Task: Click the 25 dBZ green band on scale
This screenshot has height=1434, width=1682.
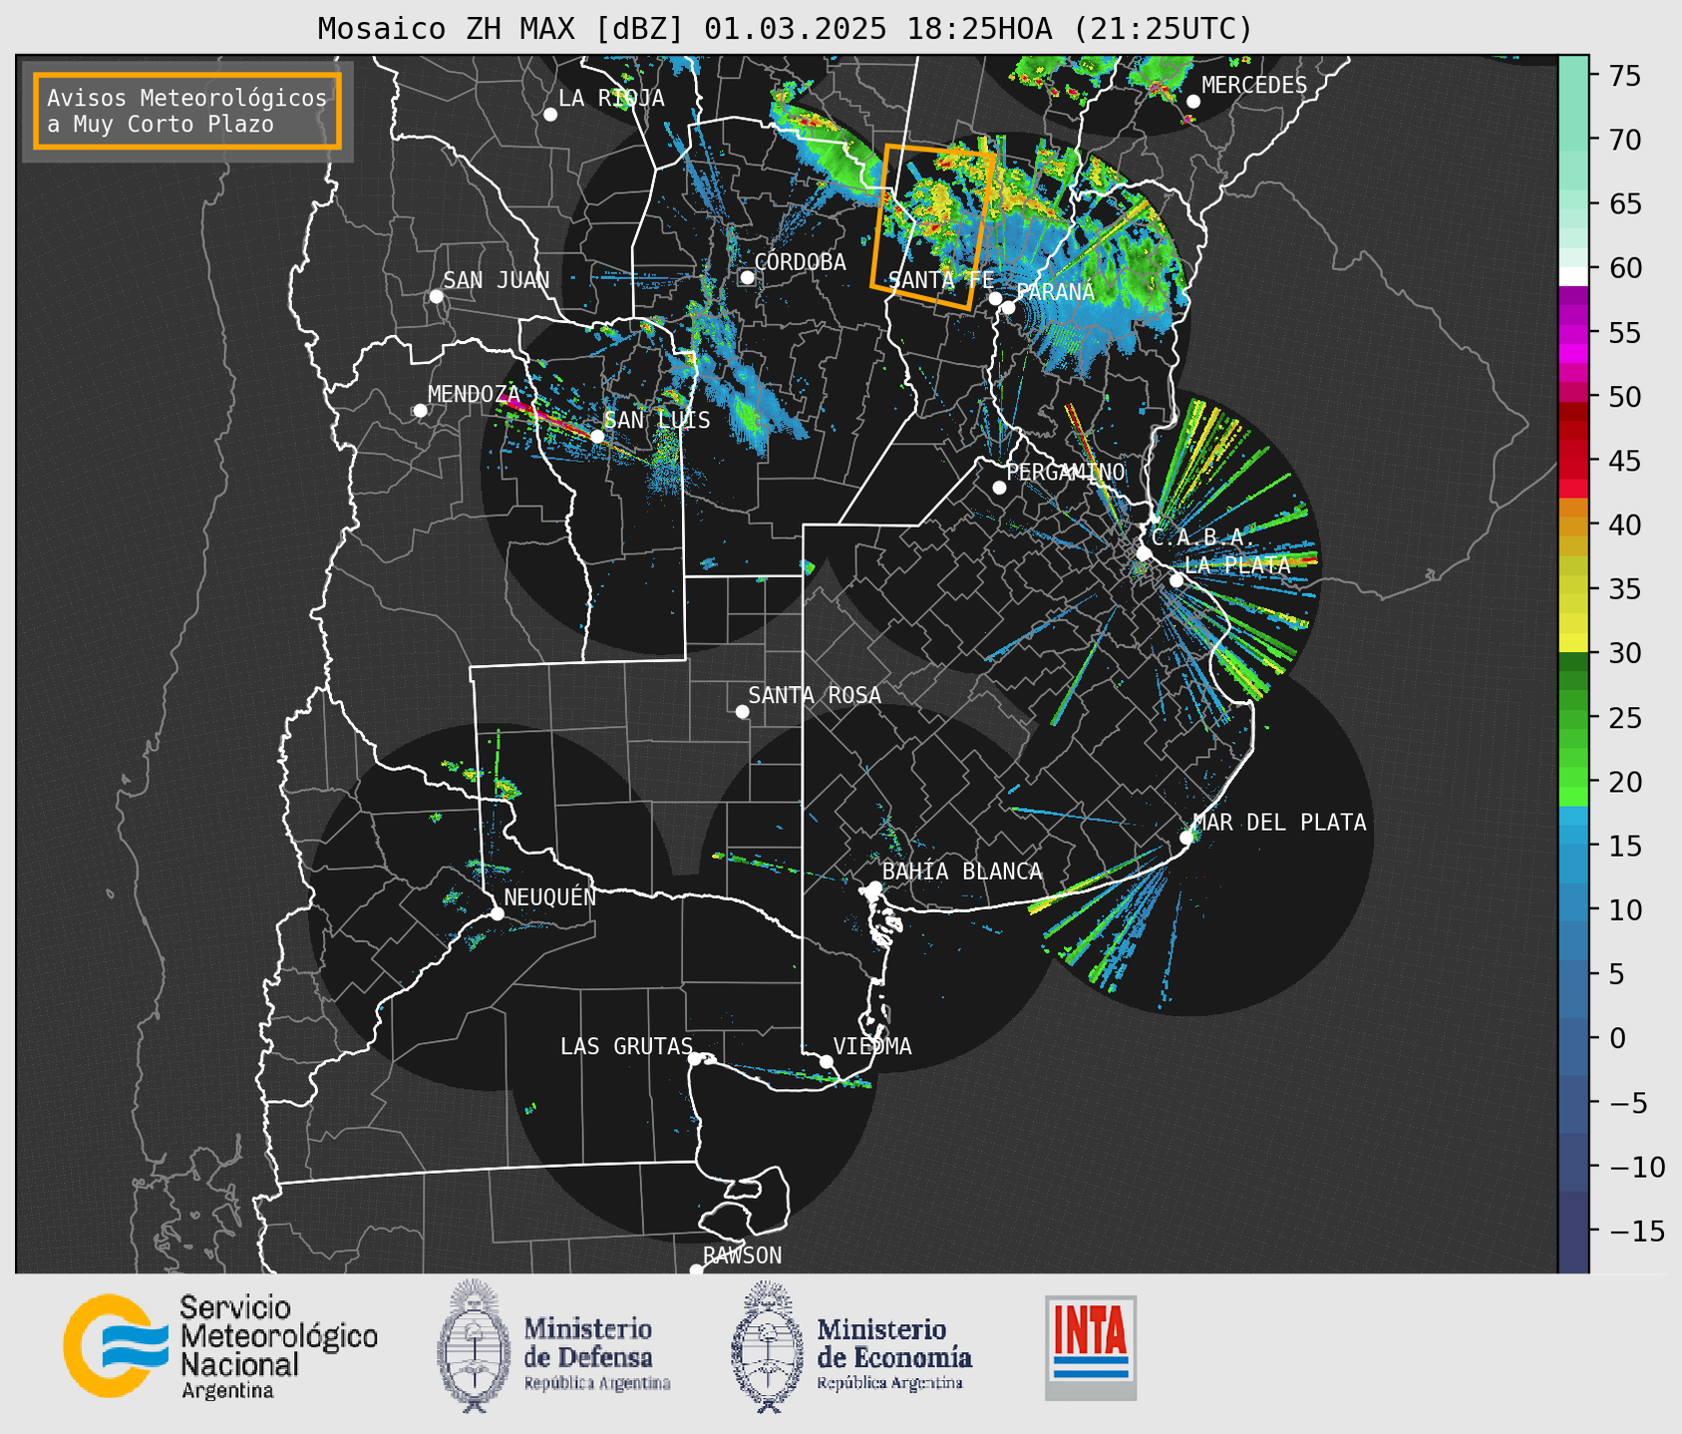Action: coord(1573,718)
